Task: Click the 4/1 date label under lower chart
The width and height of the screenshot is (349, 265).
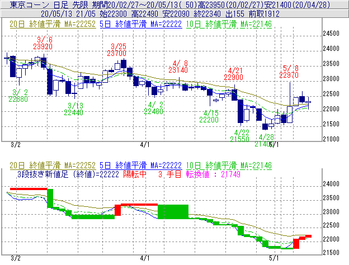Action: tap(145, 258)
